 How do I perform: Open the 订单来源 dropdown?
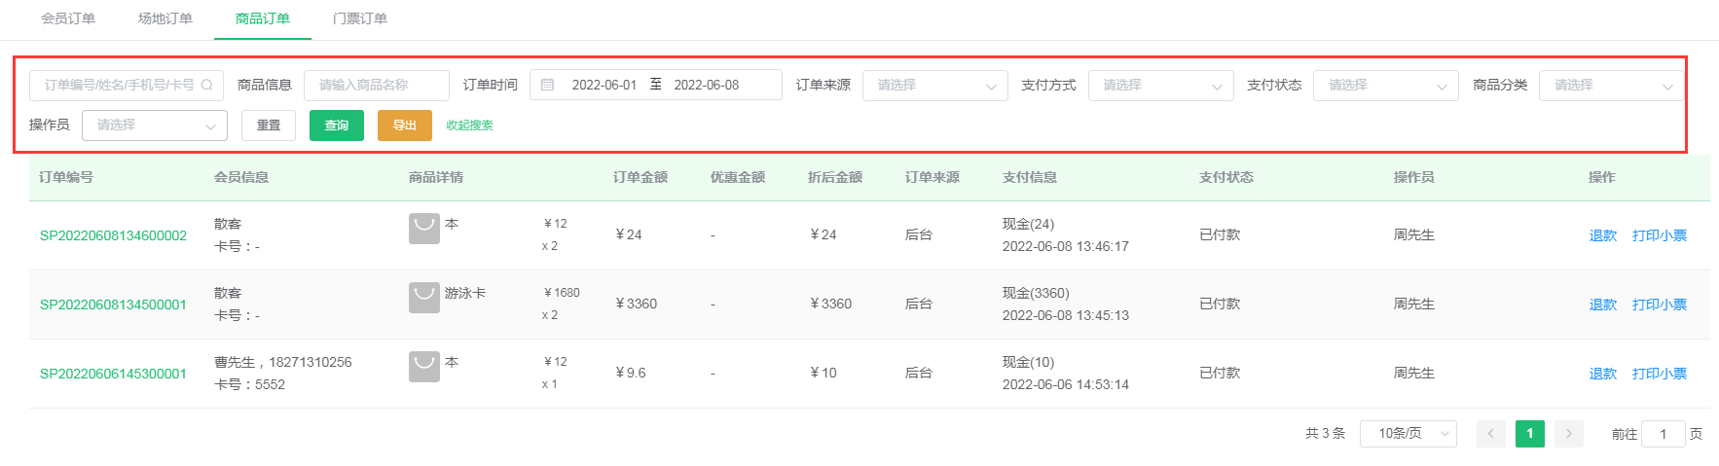click(934, 86)
